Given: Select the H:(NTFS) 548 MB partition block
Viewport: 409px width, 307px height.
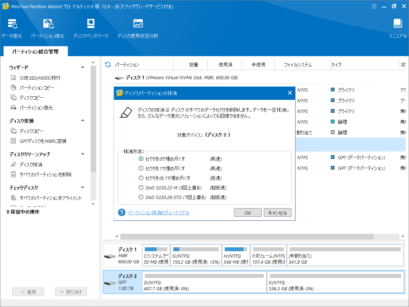Looking at the screenshot, I should (x=236, y=255).
